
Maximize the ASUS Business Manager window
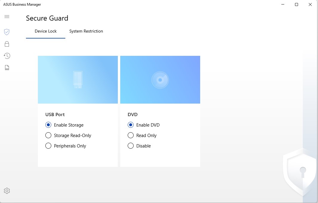click(297, 4)
